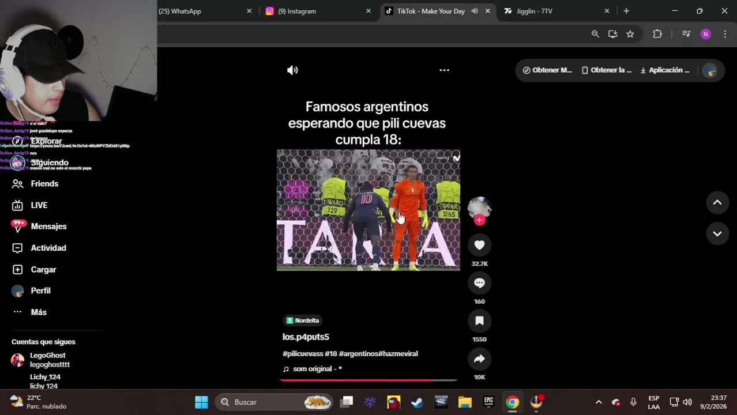Mute the TikTok tab via its speaker icon
737x415 pixels.
pyautogui.click(x=475, y=11)
